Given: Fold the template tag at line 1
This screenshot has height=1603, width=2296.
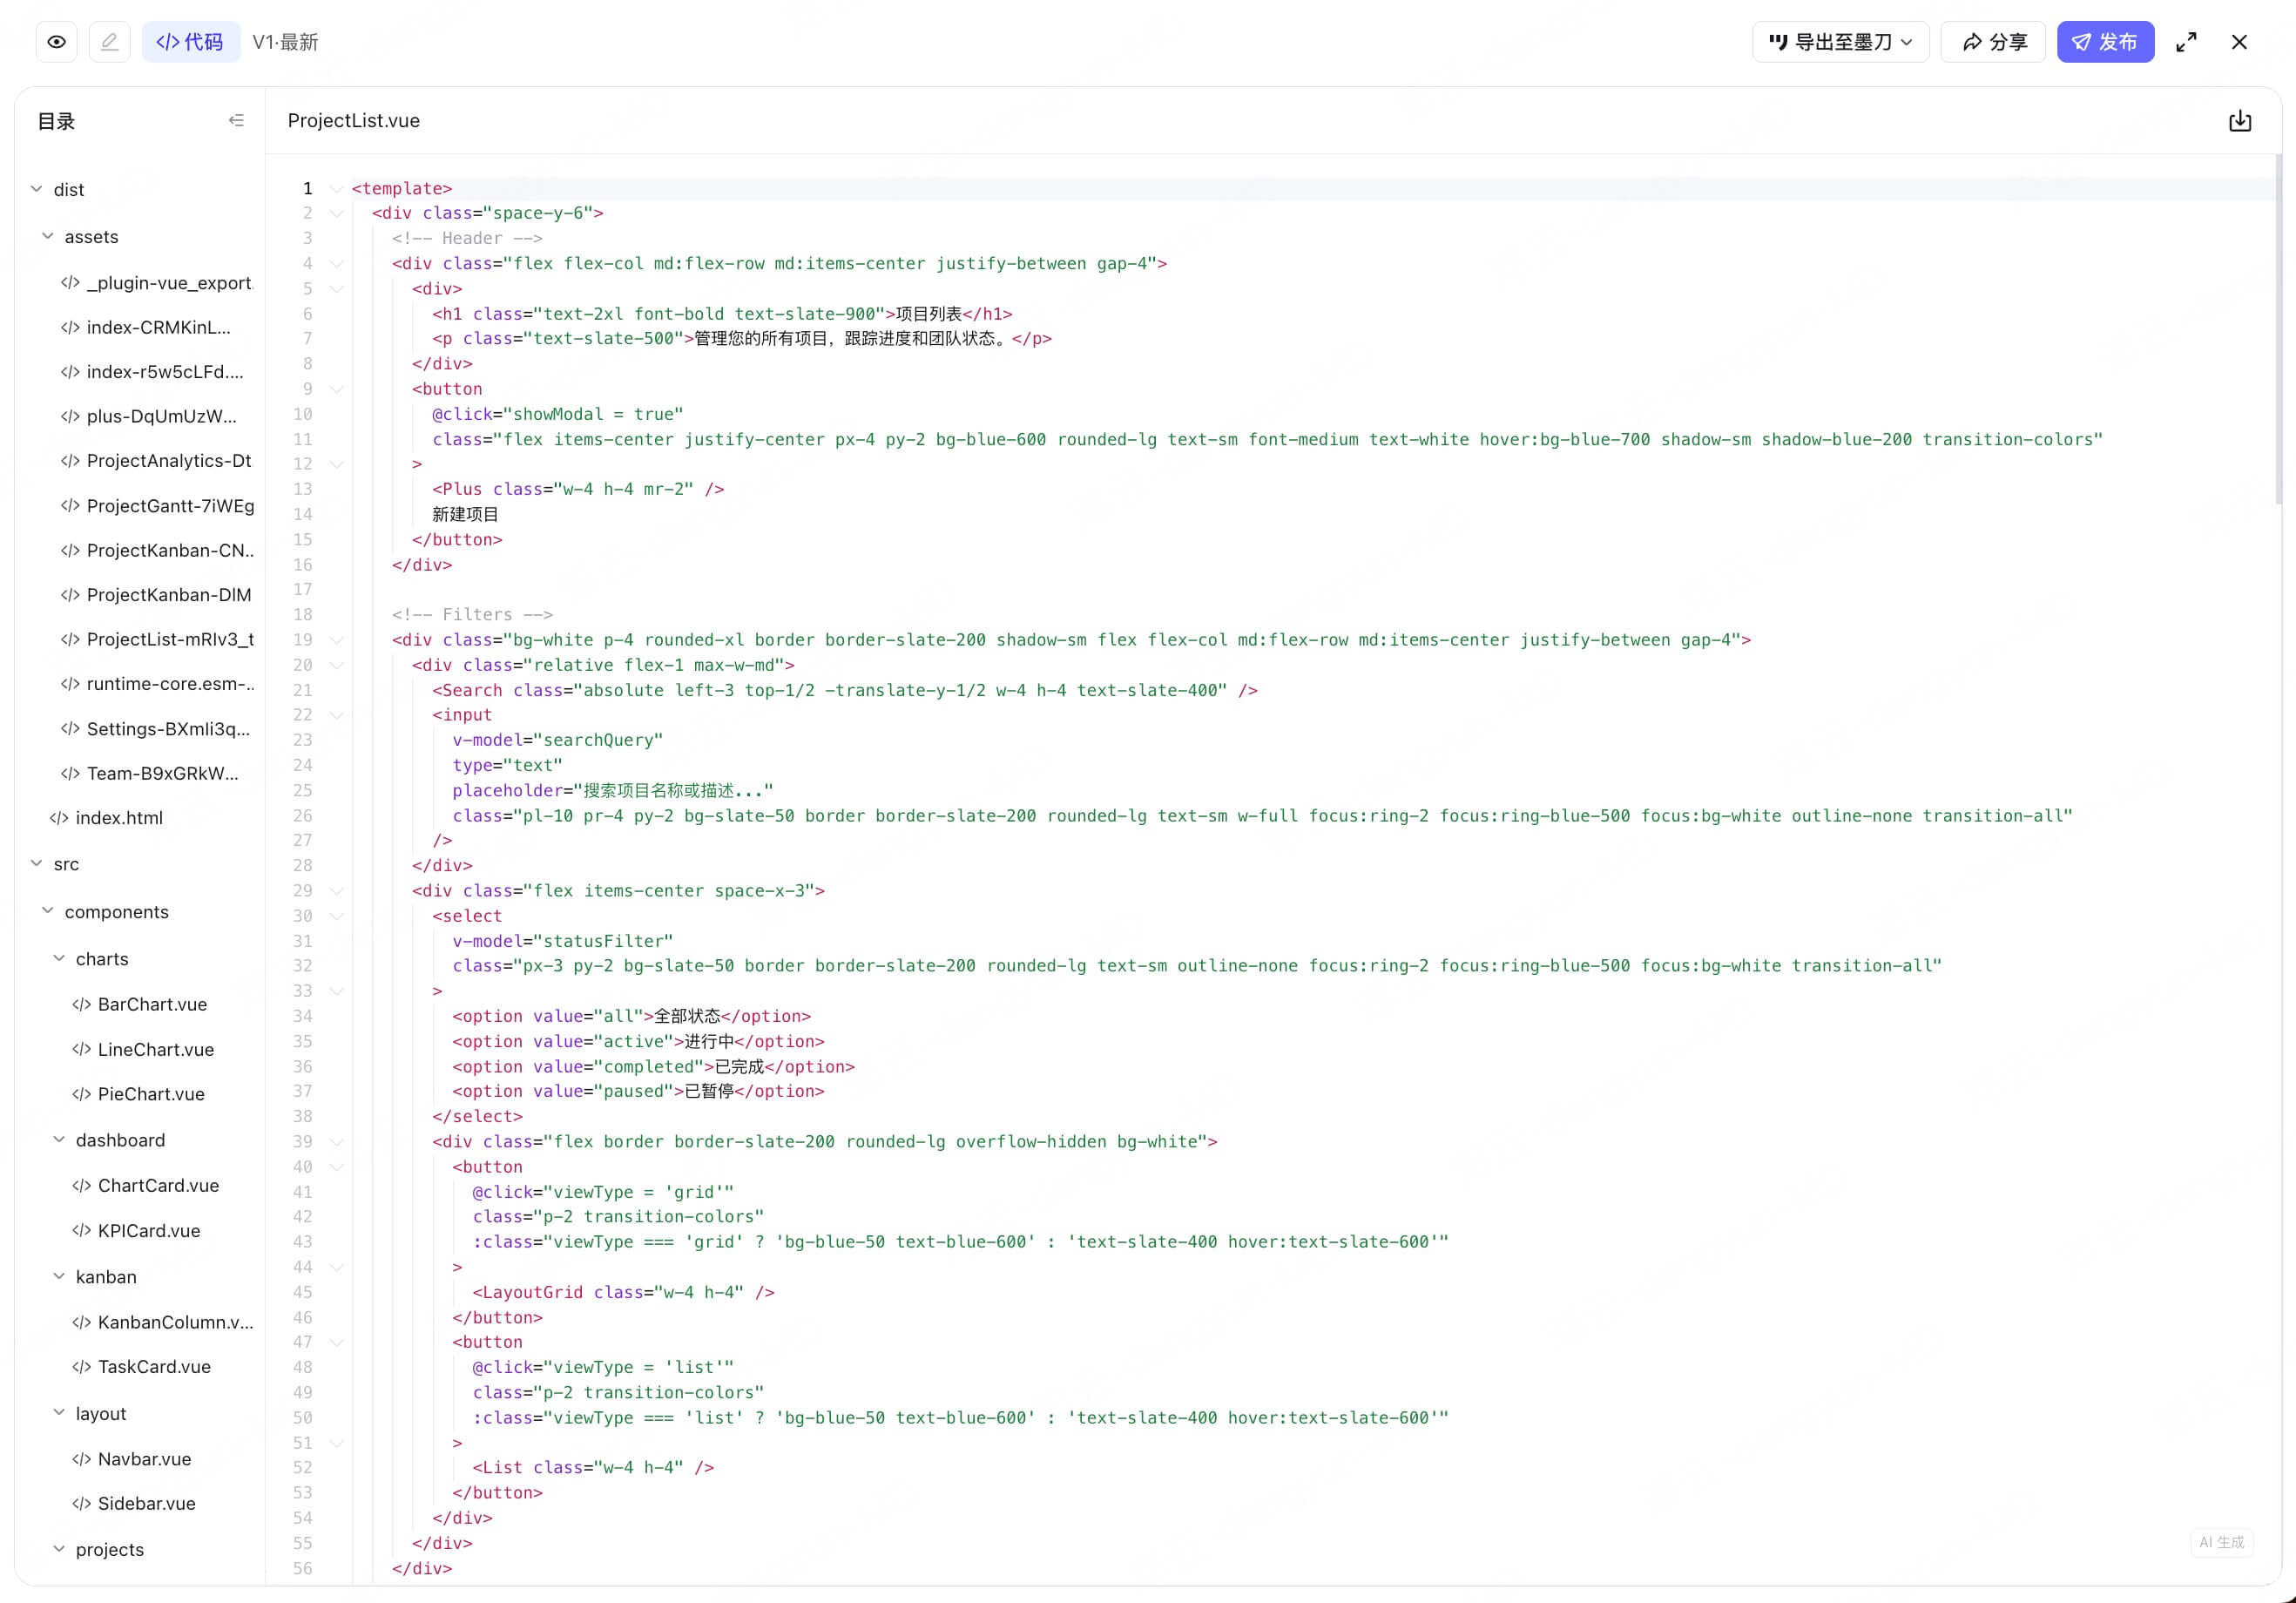Looking at the screenshot, I should pos(337,188).
